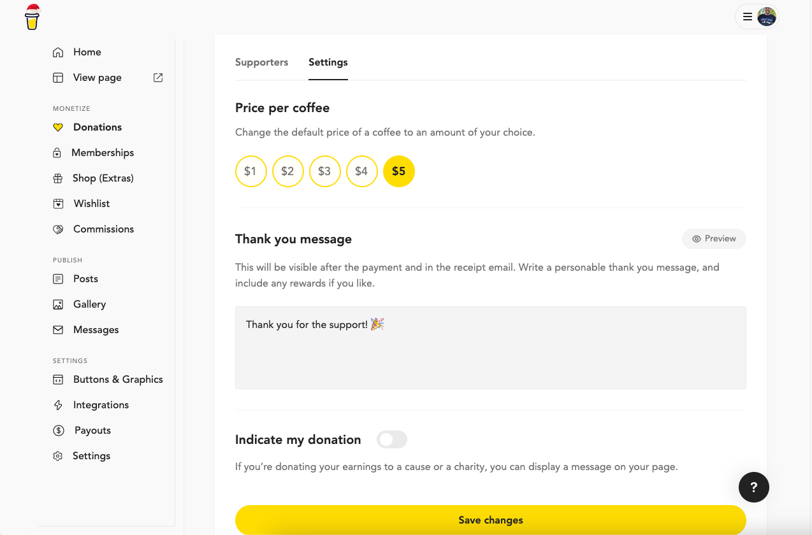Image resolution: width=812 pixels, height=535 pixels.
Task: Click the Commissions handshake icon
Action: coord(58,229)
